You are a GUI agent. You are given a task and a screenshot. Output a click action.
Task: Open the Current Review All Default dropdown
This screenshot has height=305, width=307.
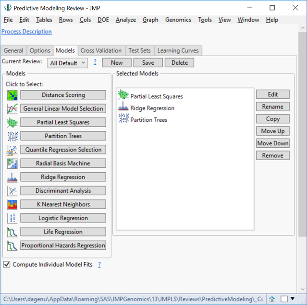click(68, 63)
